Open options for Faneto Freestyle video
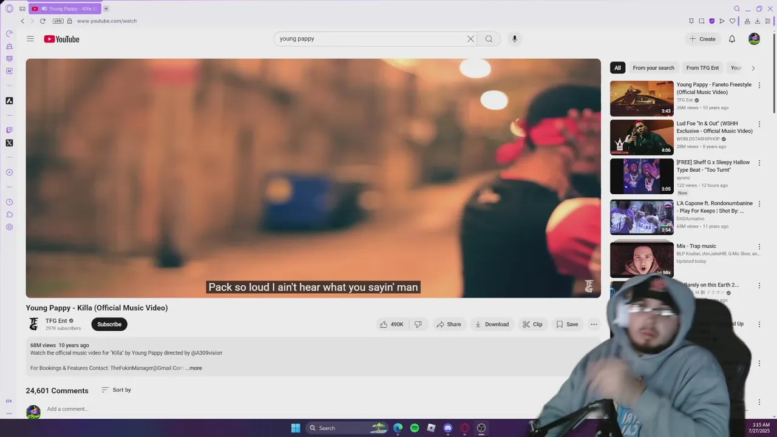 [x=759, y=85]
